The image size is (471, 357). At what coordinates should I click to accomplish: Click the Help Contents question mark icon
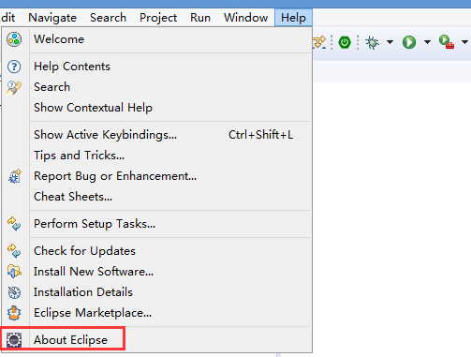14,67
